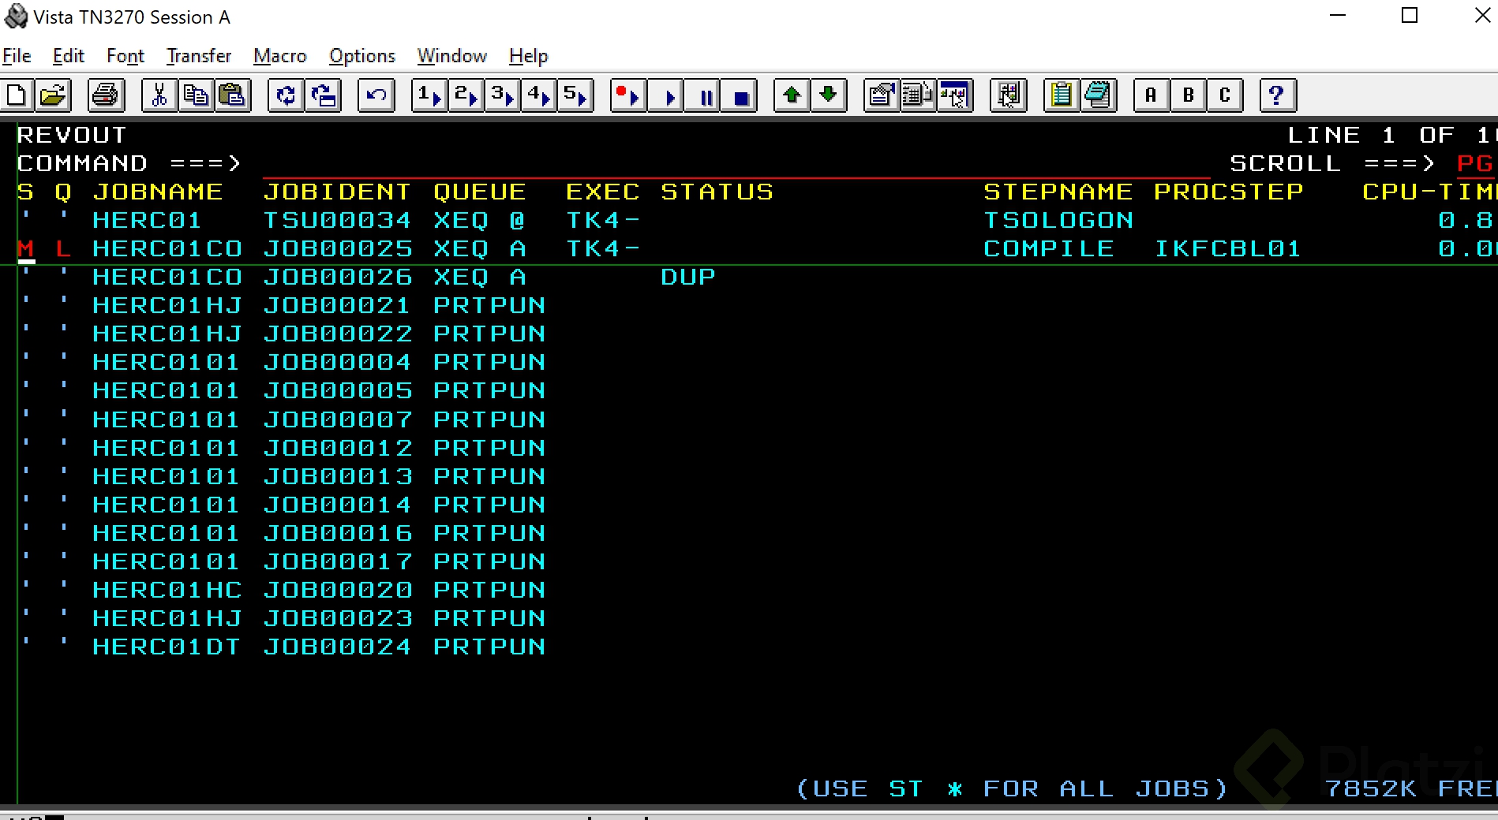
Task: Click the Play macro button
Action: [x=665, y=96]
